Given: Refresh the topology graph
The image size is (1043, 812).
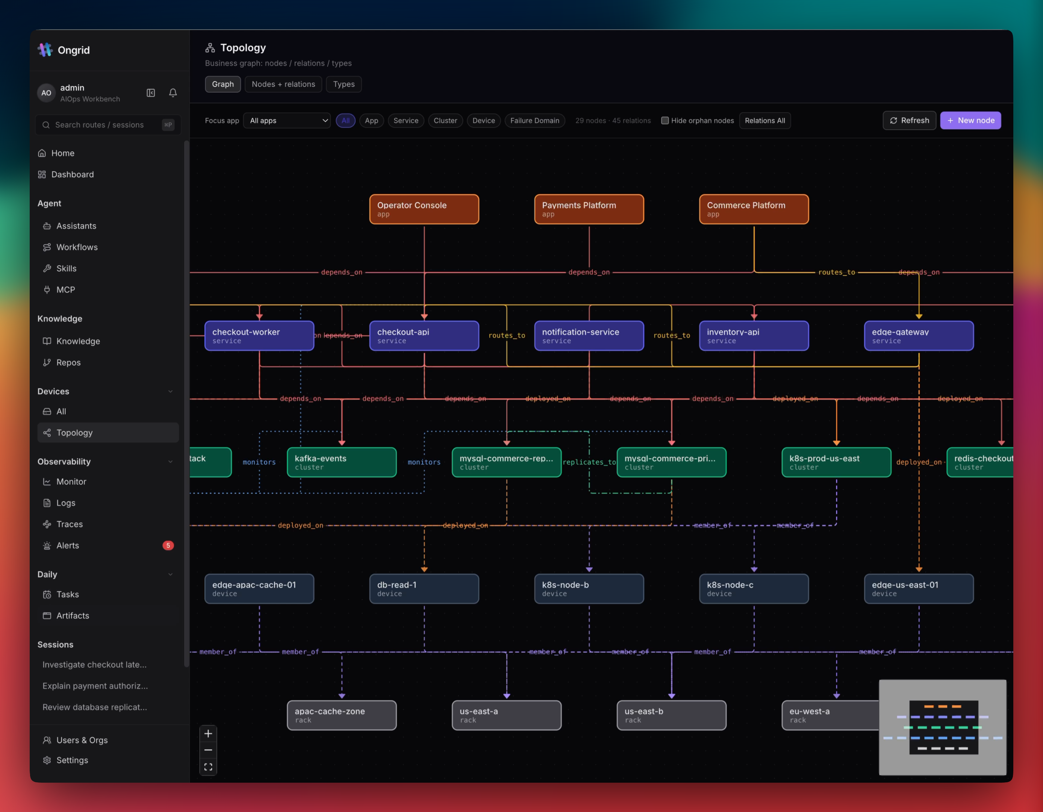Looking at the screenshot, I should pyautogui.click(x=909, y=120).
